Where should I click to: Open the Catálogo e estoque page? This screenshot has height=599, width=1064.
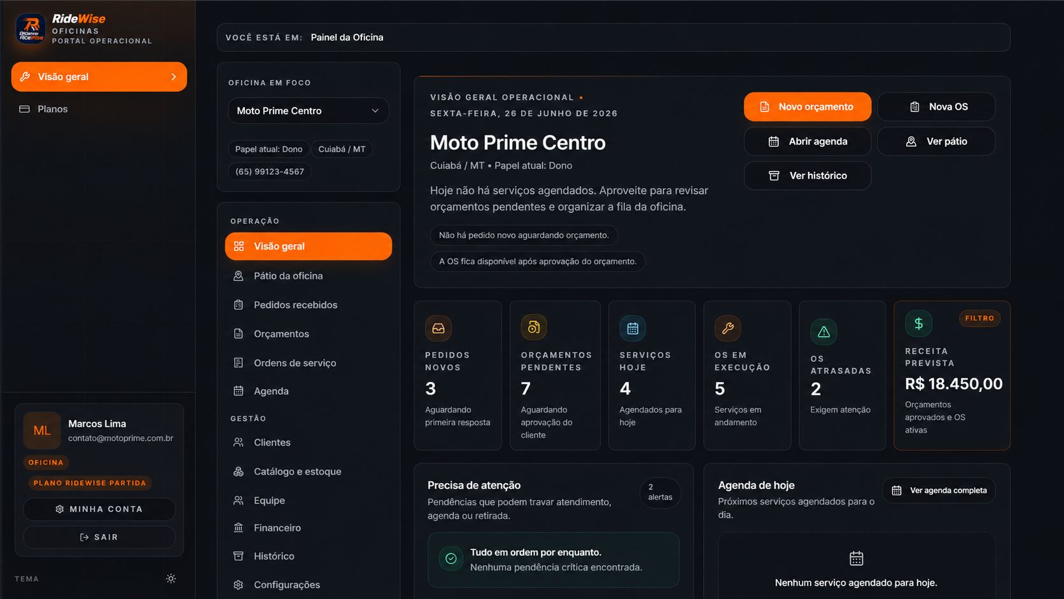[308, 472]
